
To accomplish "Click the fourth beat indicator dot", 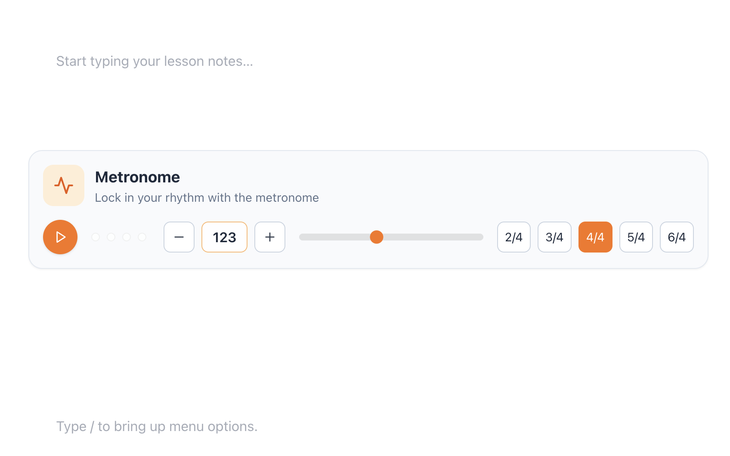I will coord(142,237).
